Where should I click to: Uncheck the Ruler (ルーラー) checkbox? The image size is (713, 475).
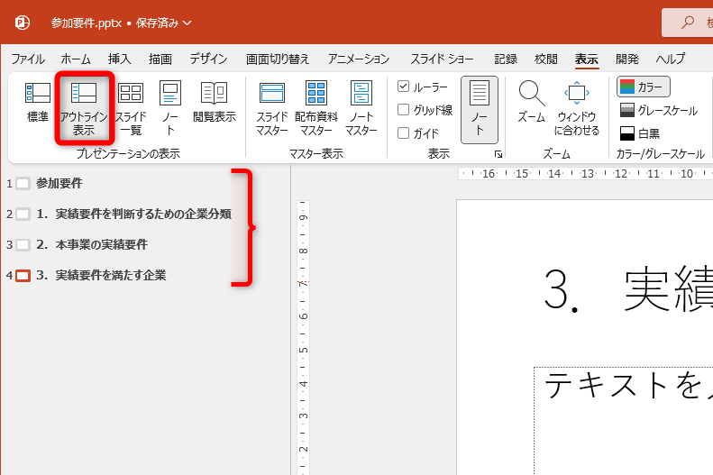tap(403, 87)
